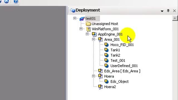Screen dimensions: 178x100
Task: Select Eds_Area [ Eds_Area ] label
Action: (122, 71)
